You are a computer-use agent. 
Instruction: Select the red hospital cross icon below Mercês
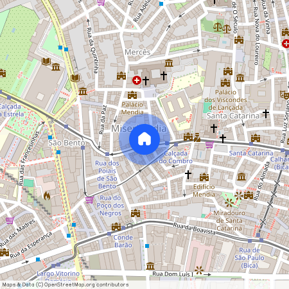137,80
